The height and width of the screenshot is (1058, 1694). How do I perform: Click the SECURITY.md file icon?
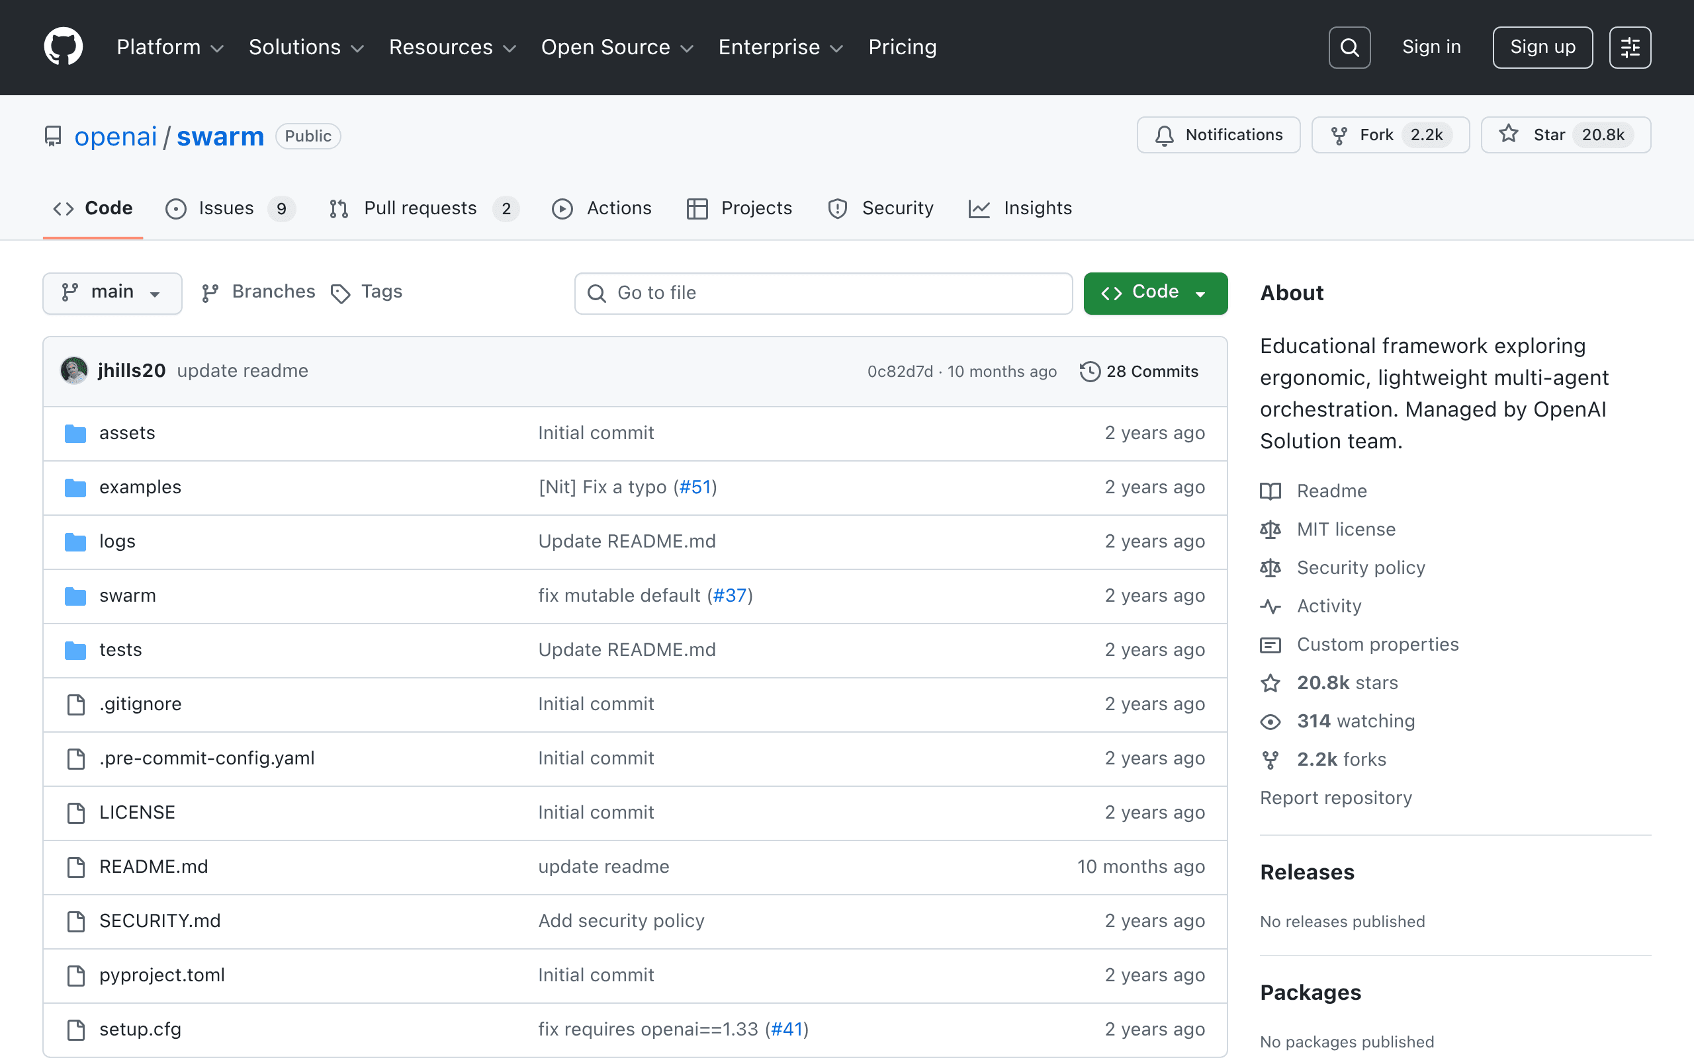click(75, 921)
